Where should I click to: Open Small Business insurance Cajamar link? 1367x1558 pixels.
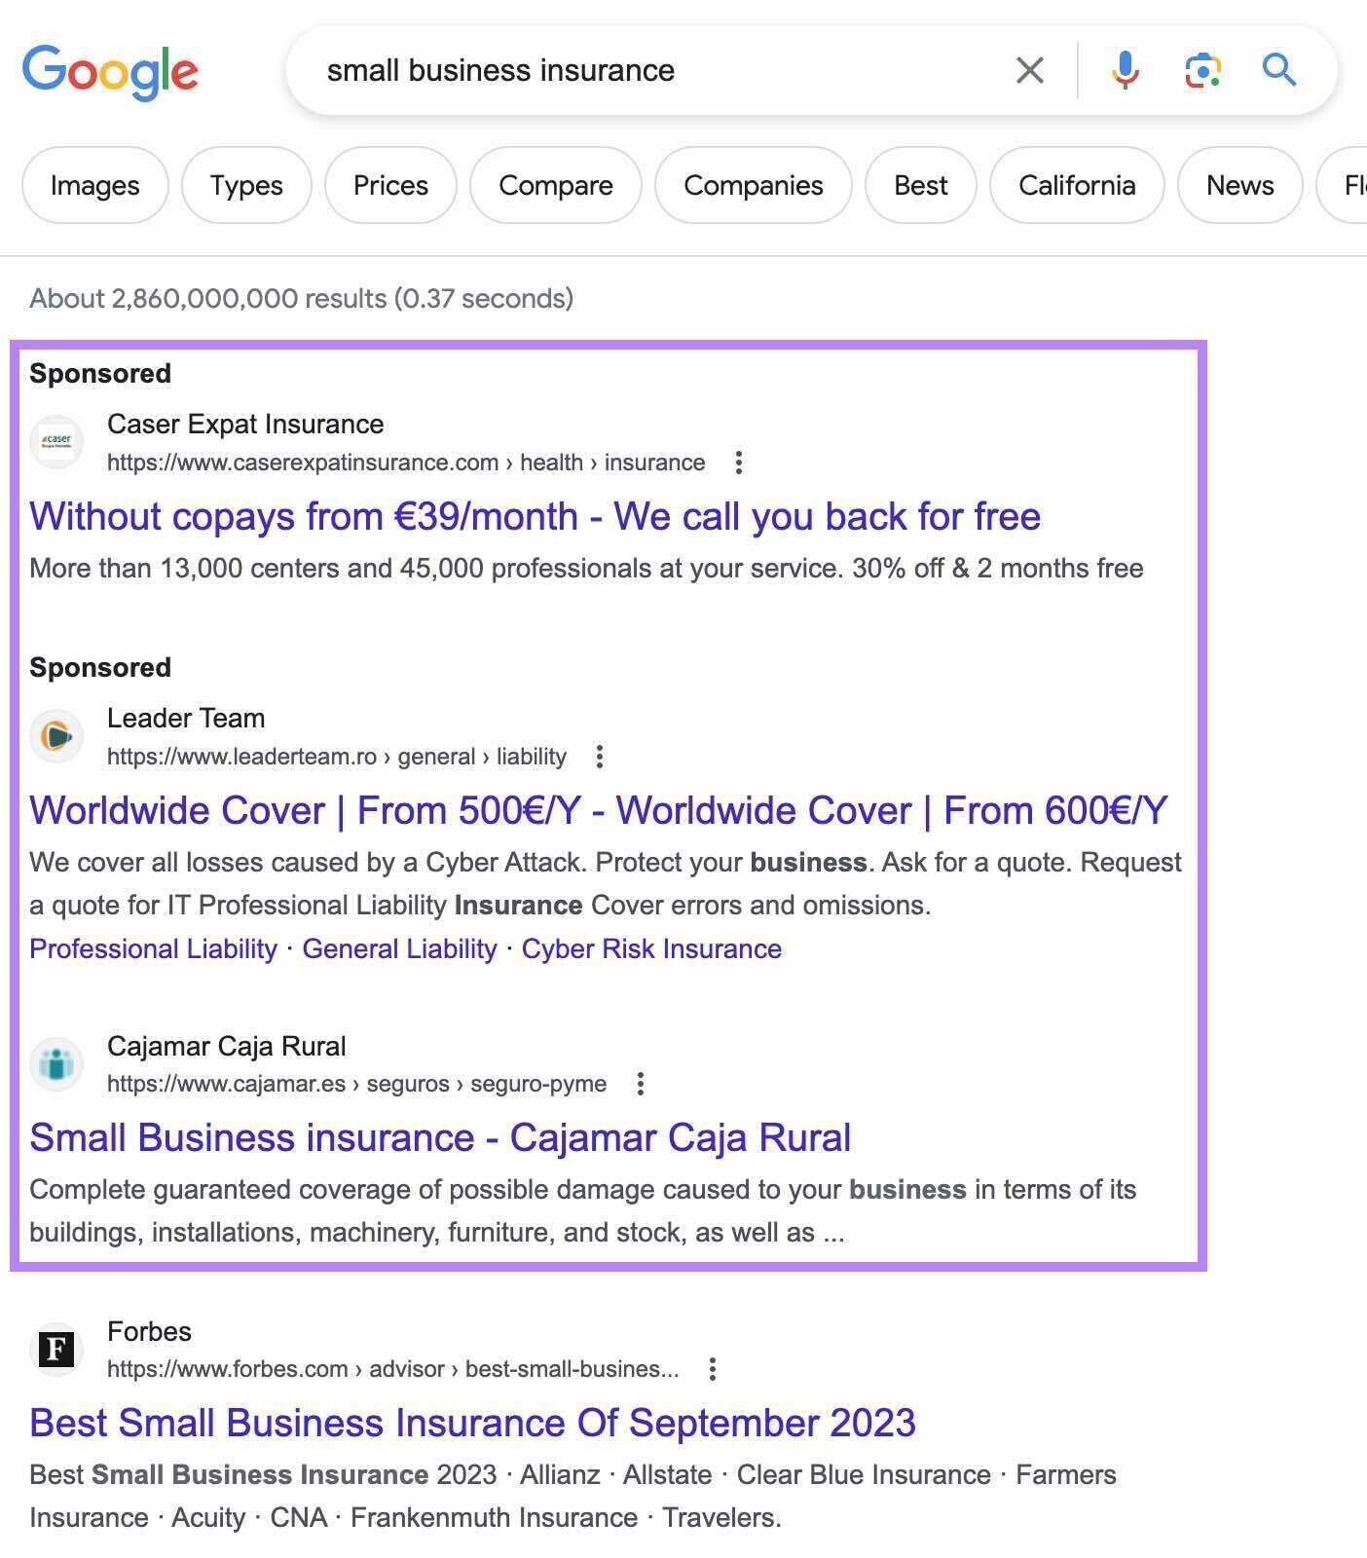(440, 1137)
